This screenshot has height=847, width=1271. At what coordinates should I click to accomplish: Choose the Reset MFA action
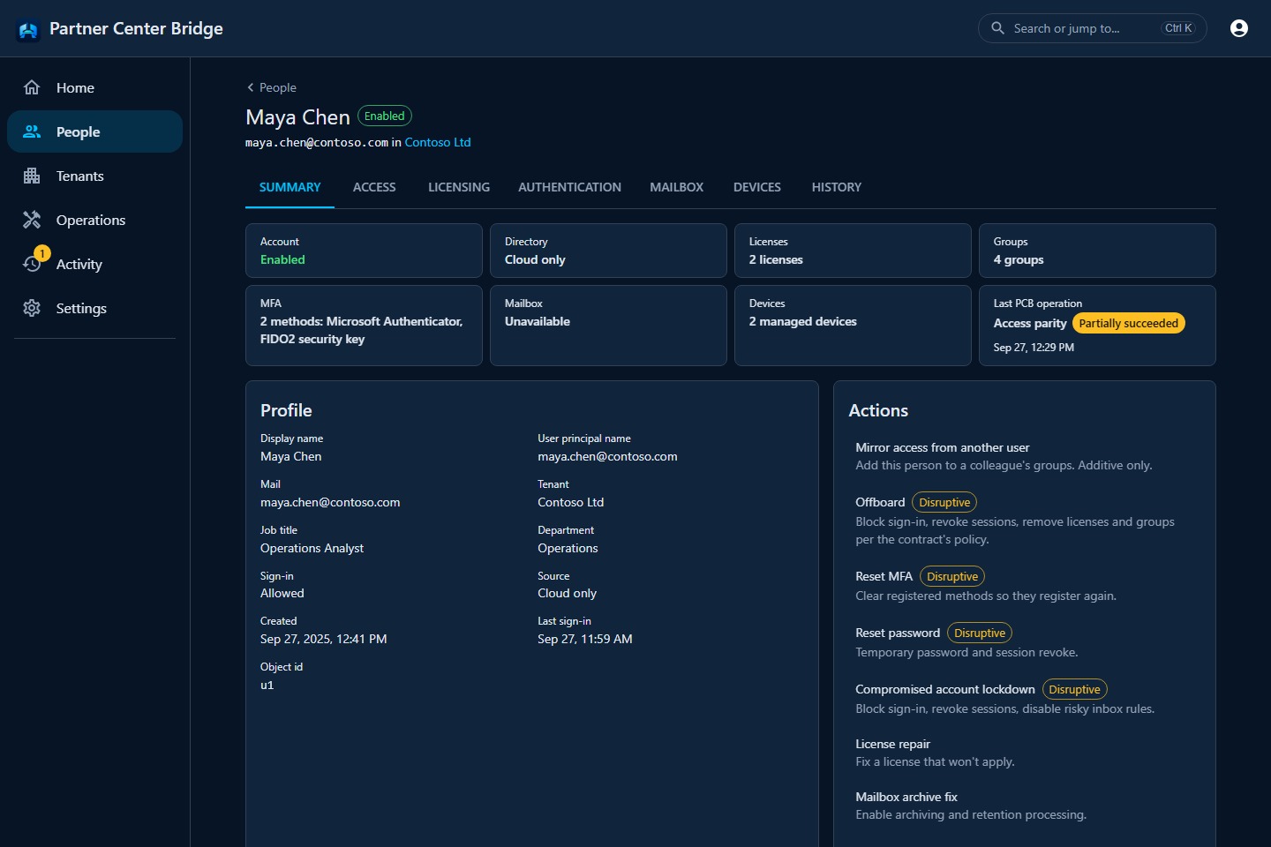pos(1025,585)
